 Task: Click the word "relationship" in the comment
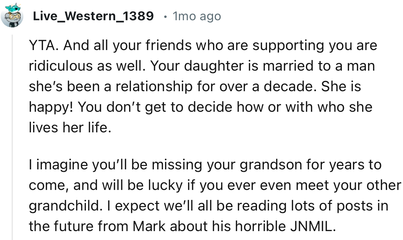(x=154, y=87)
